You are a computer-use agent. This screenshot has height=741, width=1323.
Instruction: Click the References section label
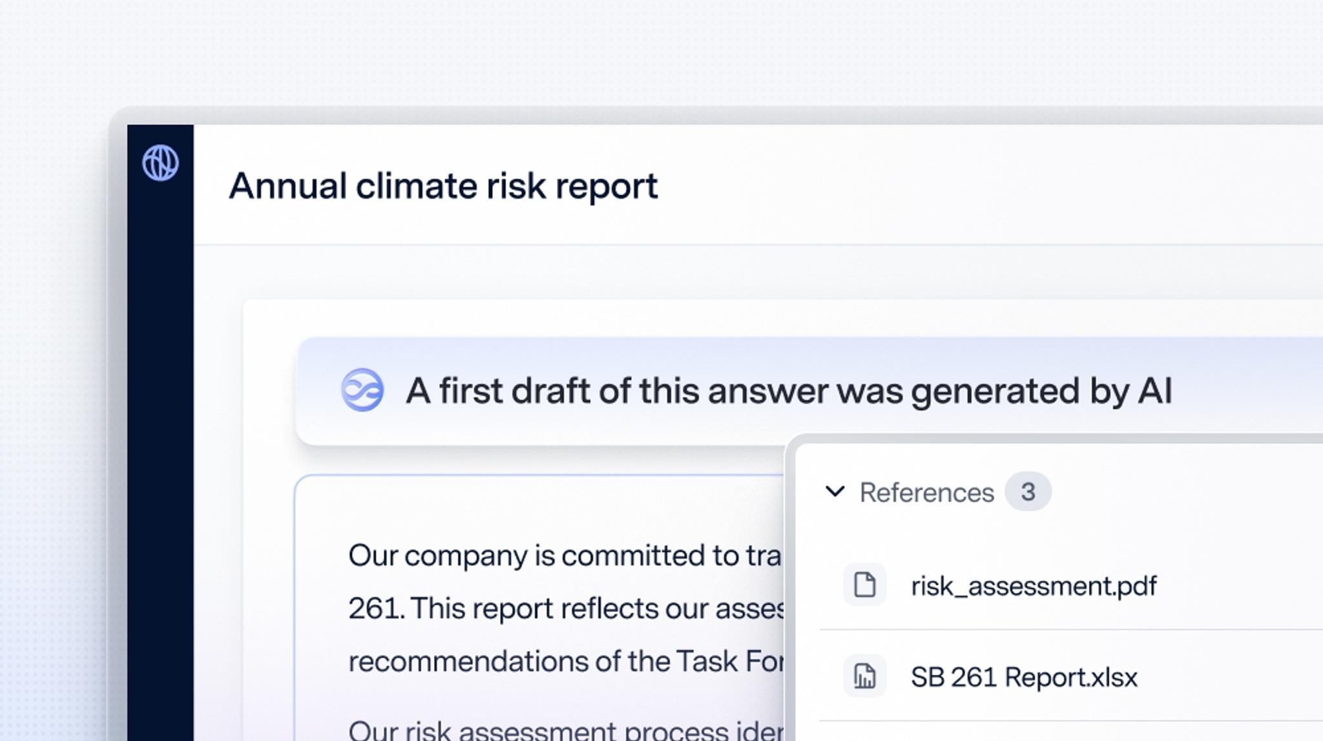926,492
